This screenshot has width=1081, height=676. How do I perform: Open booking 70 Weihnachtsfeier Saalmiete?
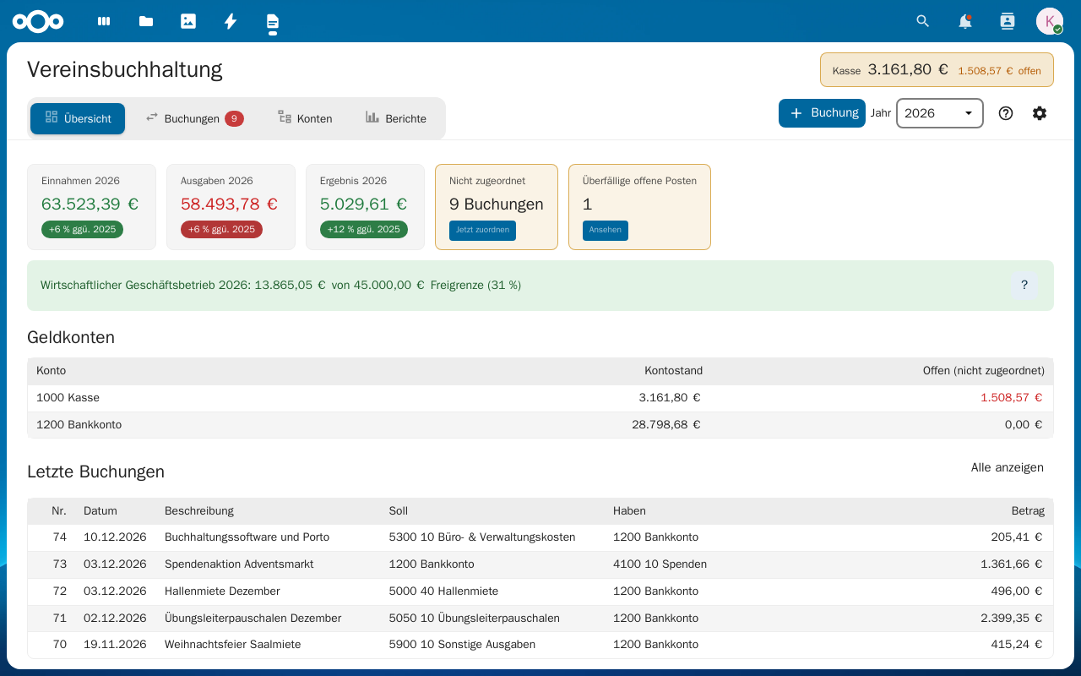pos(540,645)
